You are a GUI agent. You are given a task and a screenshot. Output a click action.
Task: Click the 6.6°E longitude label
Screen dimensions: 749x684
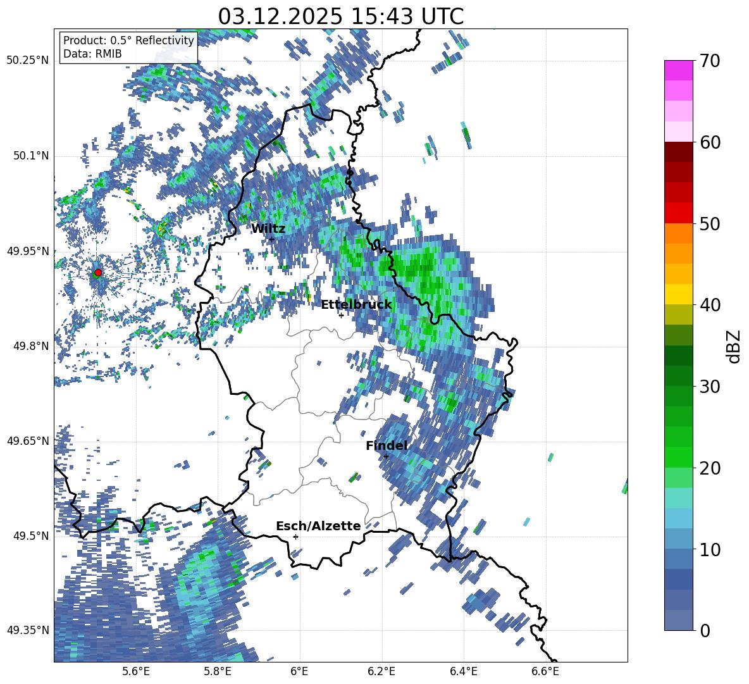[x=545, y=671]
